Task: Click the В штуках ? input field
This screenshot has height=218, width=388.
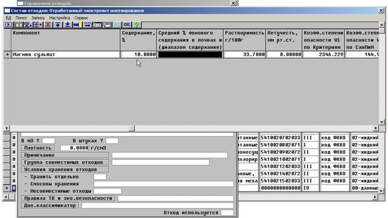Action: (x=112, y=140)
